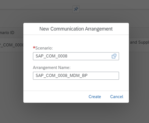Click the Create button
This screenshot has height=123, width=149.
point(95,97)
